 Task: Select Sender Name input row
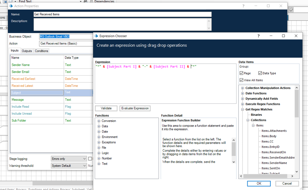tap(51, 65)
